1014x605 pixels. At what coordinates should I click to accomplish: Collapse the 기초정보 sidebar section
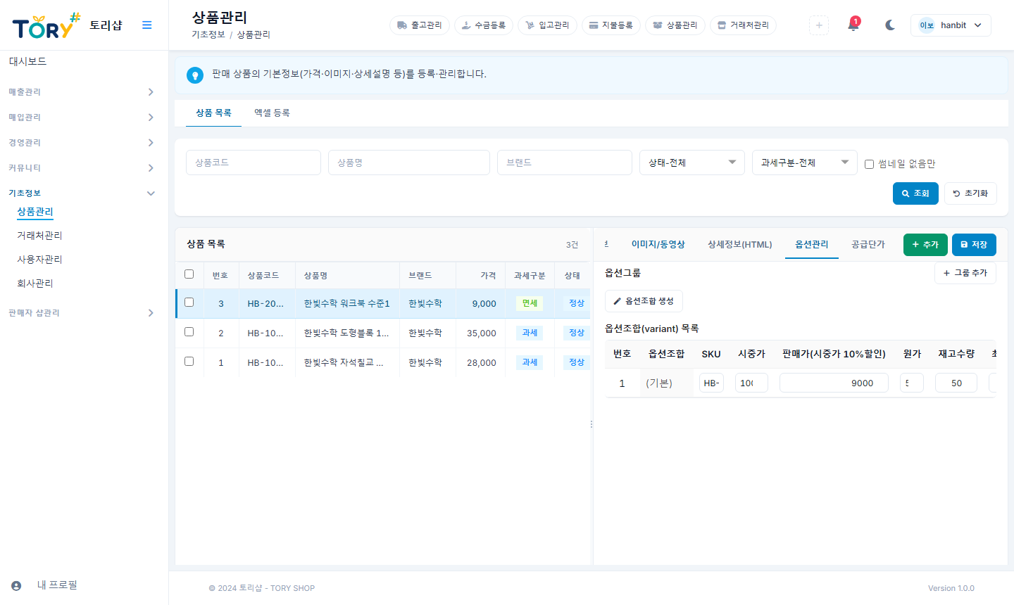[x=83, y=193]
